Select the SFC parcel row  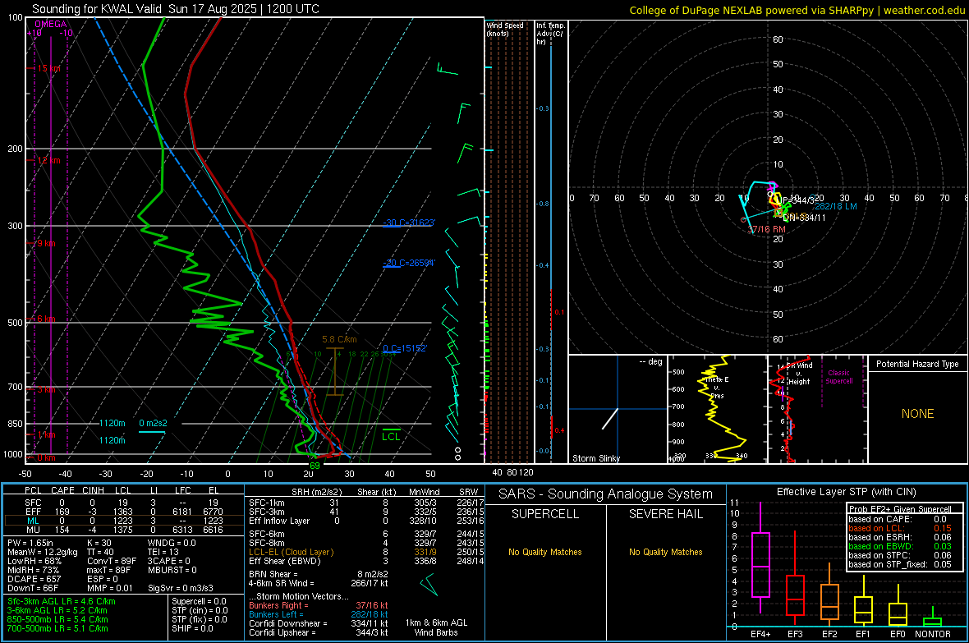124,503
